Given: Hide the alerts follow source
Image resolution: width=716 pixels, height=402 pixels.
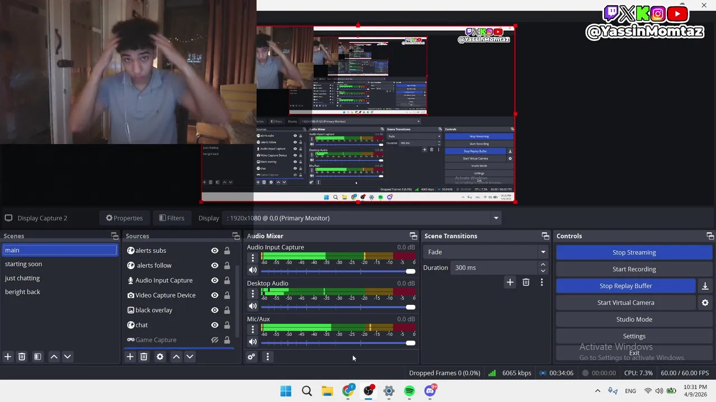Looking at the screenshot, I should tap(214, 266).
